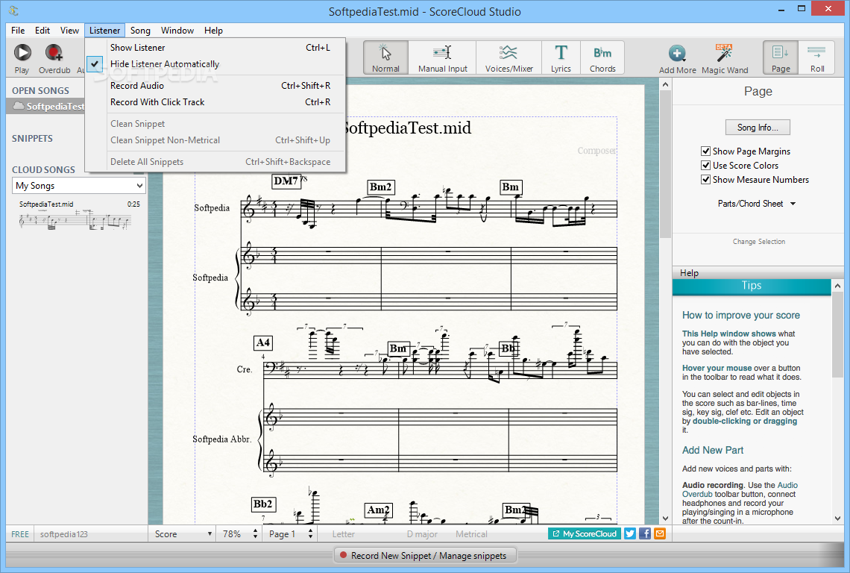Viewport: 850px width, 573px height.
Task: Click the Help panel scrollbar down arrow
Action: pyautogui.click(x=837, y=519)
